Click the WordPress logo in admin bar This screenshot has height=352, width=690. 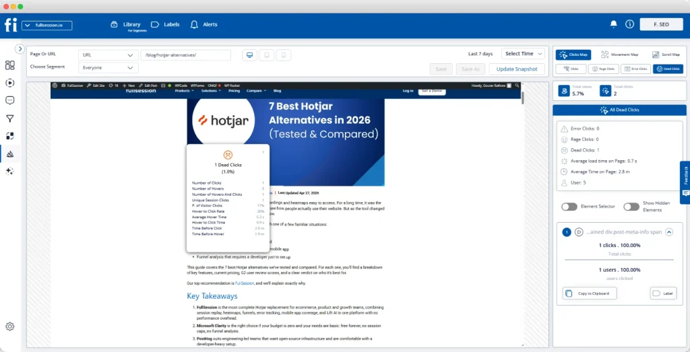(55, 85)
